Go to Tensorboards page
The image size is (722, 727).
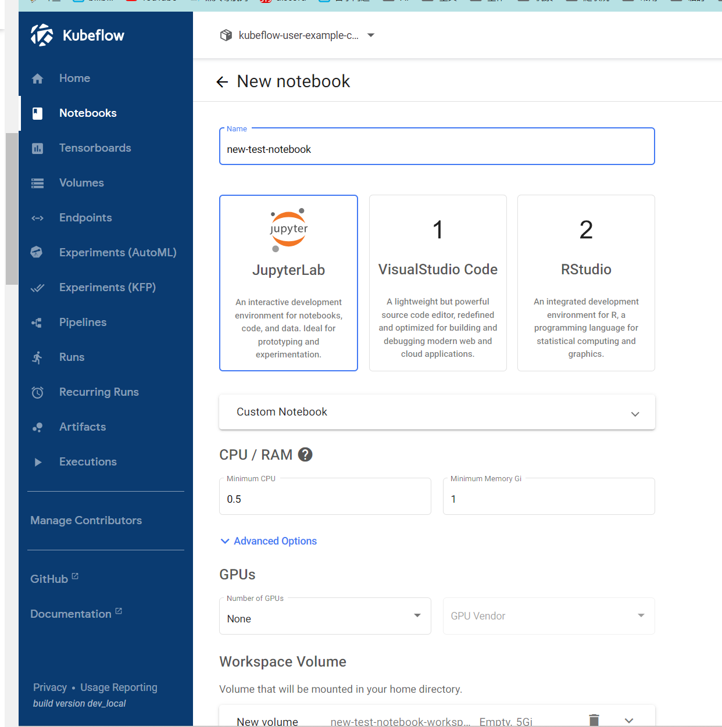[106, 148]
